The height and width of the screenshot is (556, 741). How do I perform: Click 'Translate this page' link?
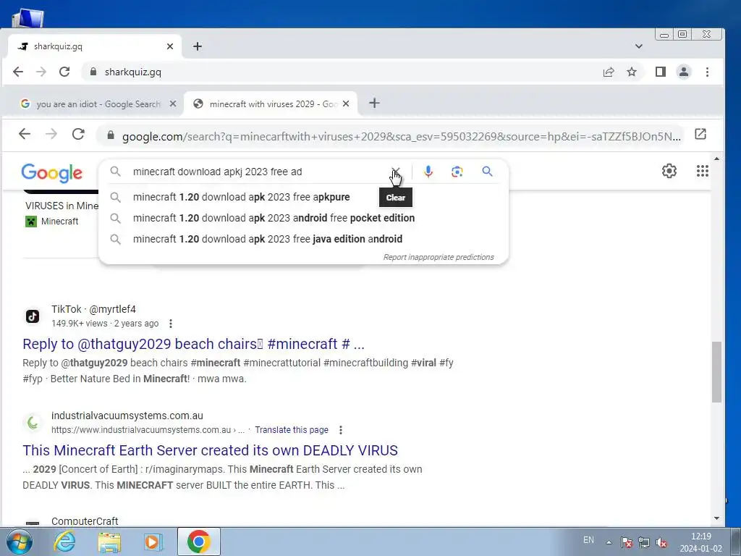coord(292,430)
